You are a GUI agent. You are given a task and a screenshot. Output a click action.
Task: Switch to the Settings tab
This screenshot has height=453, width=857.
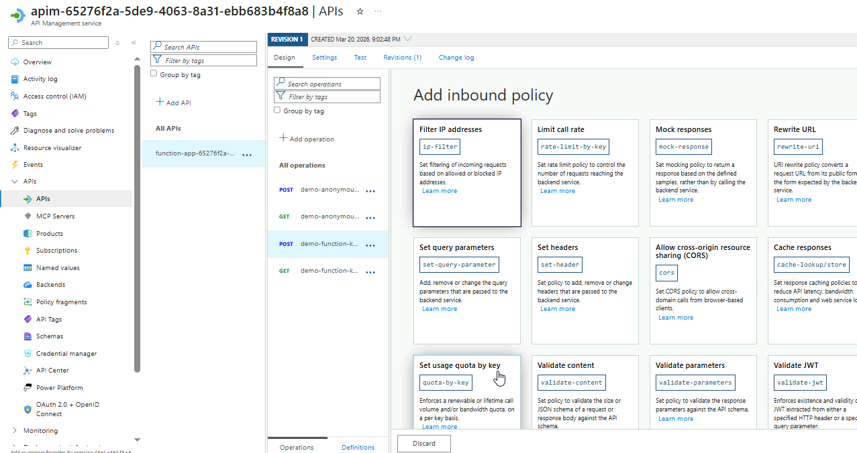pyautogui.click(x=324, y=58)
